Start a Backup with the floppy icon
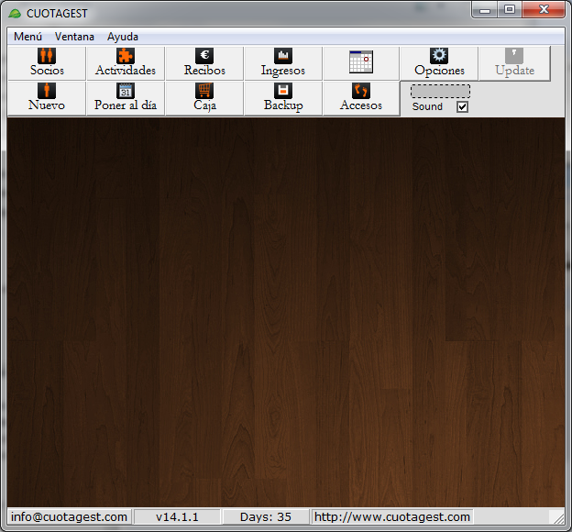The height and width of the screenshot is (532, 572). [x=283, y=98]
